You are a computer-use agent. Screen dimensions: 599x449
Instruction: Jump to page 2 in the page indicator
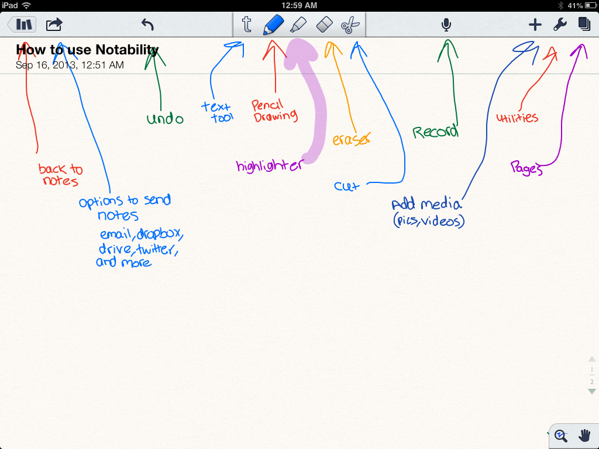click(x=592, y=381)
